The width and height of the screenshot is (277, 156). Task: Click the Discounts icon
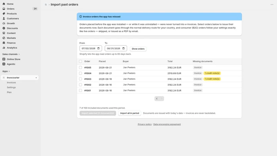coord(4,28)
